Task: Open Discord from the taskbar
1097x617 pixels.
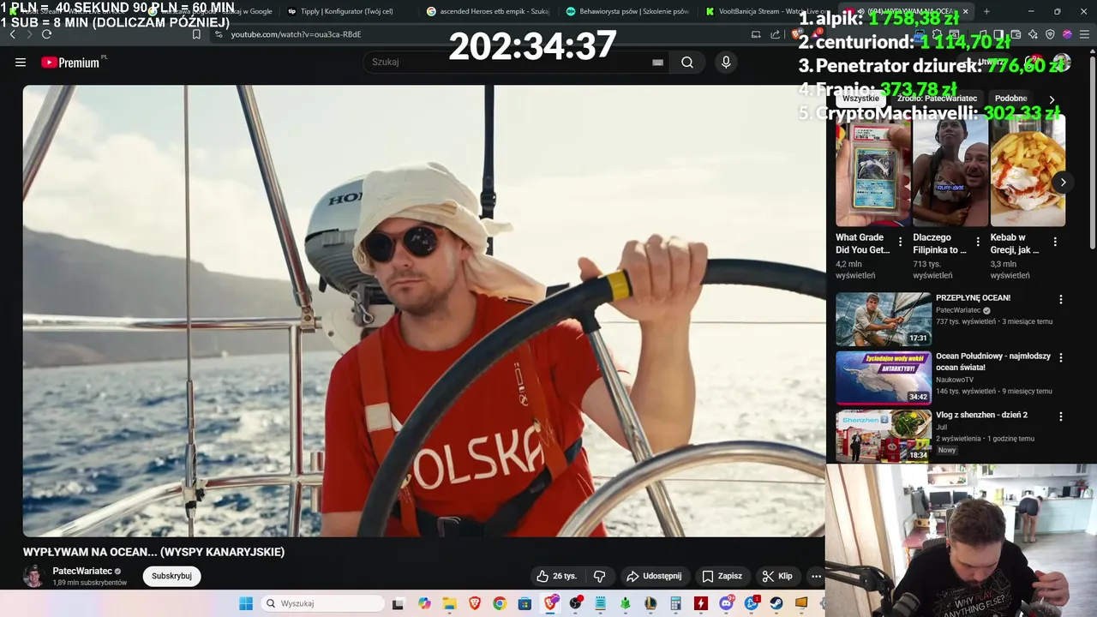Action: tap(727, 603)
